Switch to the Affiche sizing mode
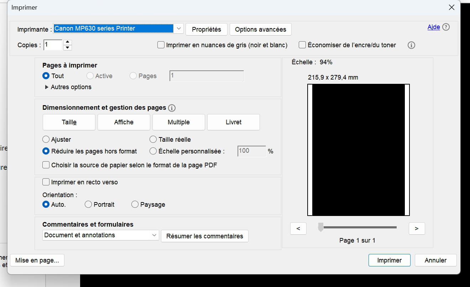Image resolution: width=470 pixels, height=287 pixels. coord(124,122)
